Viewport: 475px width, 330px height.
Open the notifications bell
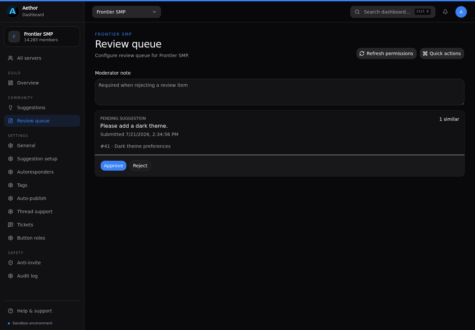tap(445, 12)
